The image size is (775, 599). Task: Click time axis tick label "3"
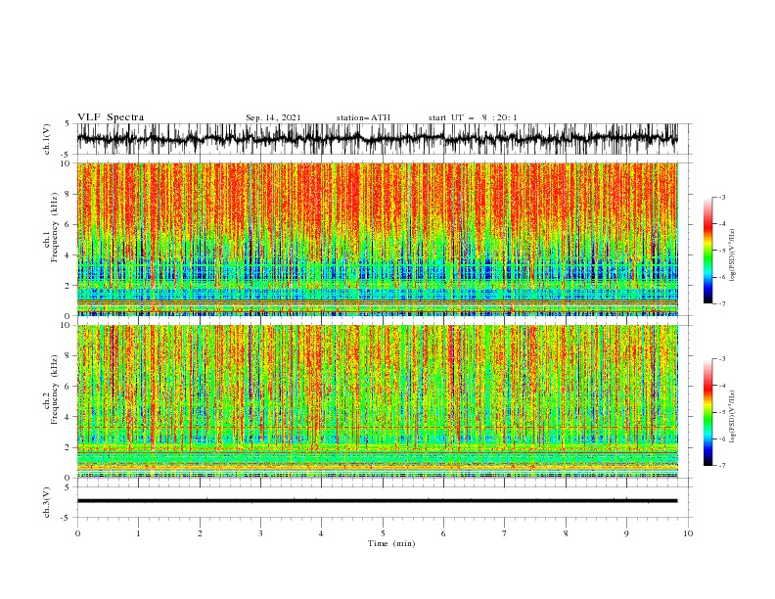pos(260,533)
